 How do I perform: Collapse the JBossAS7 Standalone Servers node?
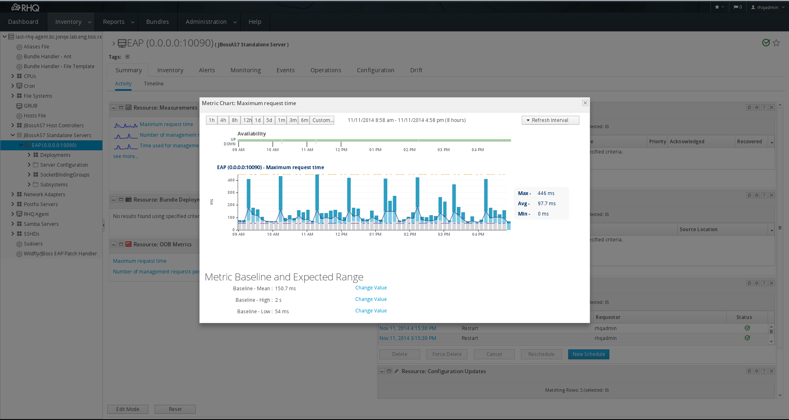[x=13, y=135]
